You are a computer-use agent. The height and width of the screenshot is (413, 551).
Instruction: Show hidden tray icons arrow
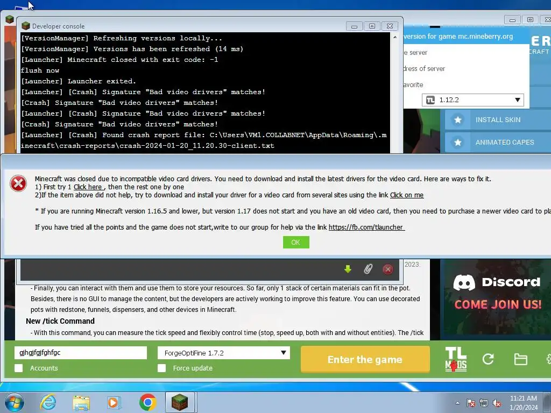(x=457, y=403)
